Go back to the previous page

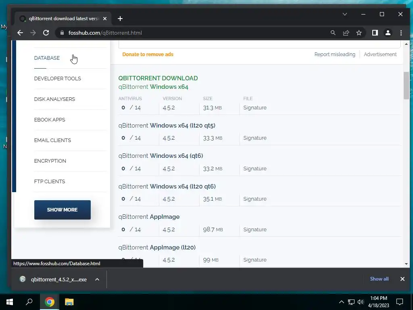[x=20, y=33]
